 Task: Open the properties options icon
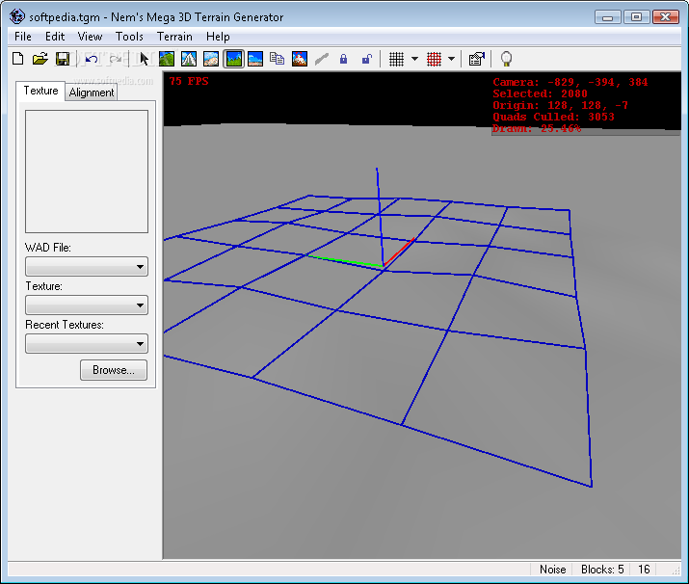[x=477, y=59]
